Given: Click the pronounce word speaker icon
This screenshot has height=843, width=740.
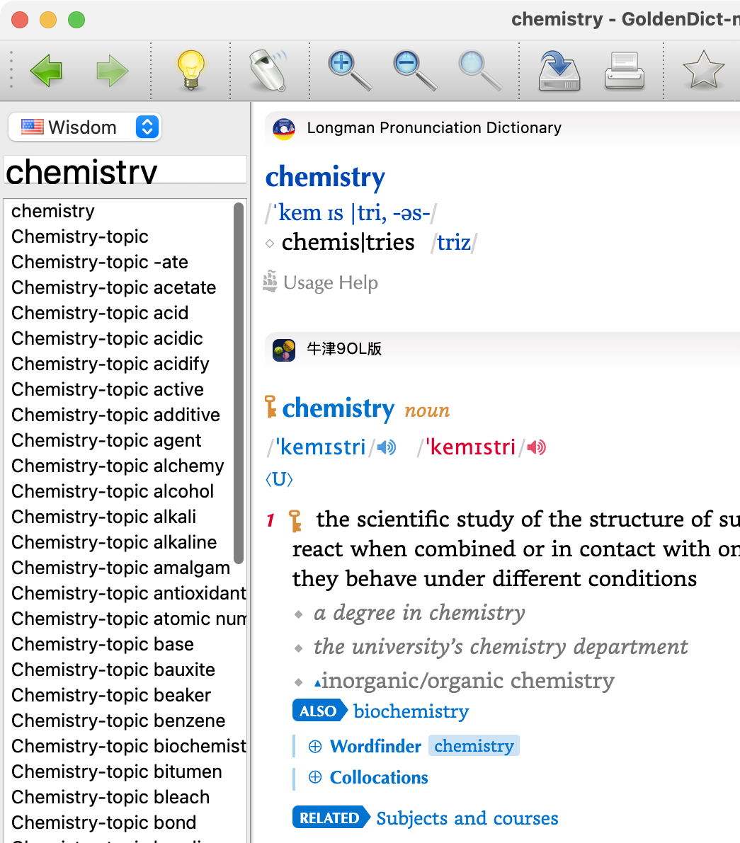Looking at the screenshot, I should coord(268,71).
